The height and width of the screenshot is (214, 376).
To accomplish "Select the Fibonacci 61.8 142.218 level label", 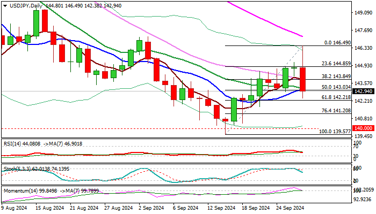I will (336, 97).
